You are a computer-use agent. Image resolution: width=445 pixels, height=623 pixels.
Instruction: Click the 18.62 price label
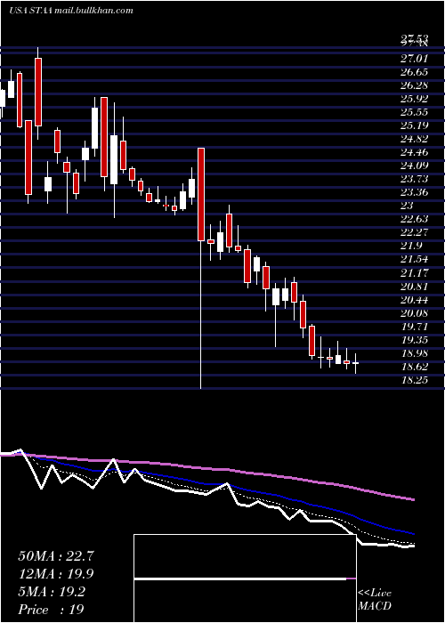point(414,367)
